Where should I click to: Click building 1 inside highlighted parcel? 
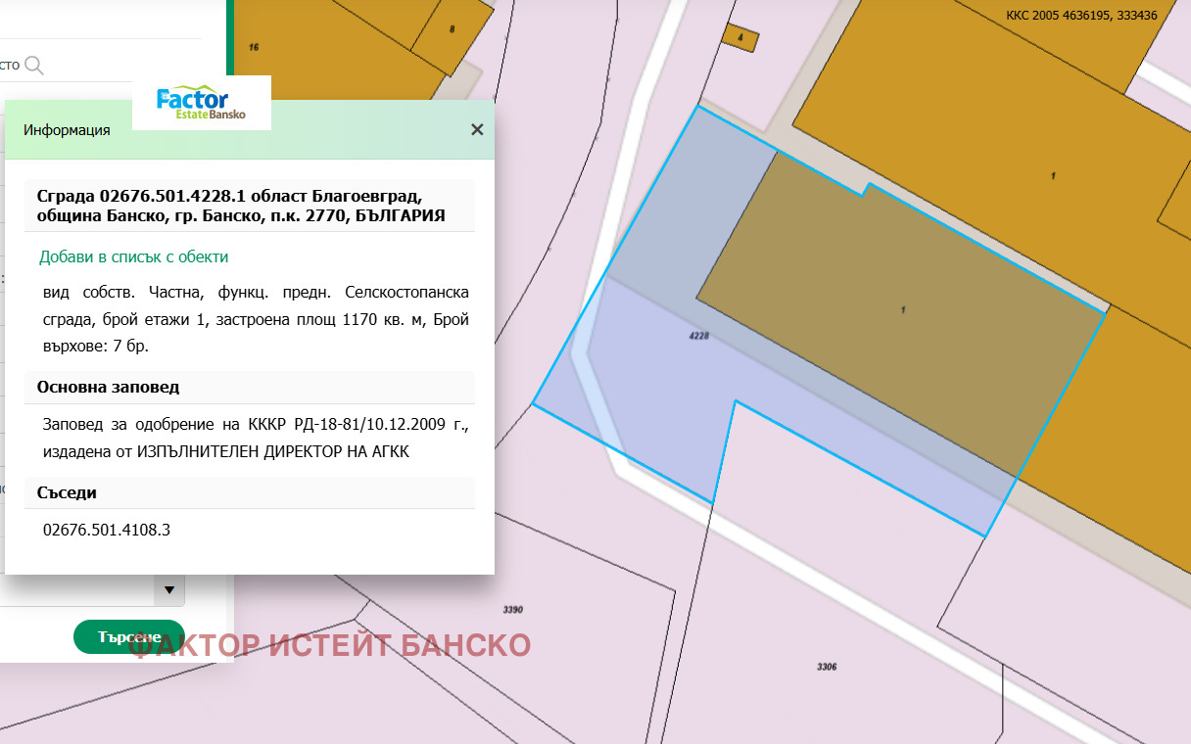coord(901,309)
